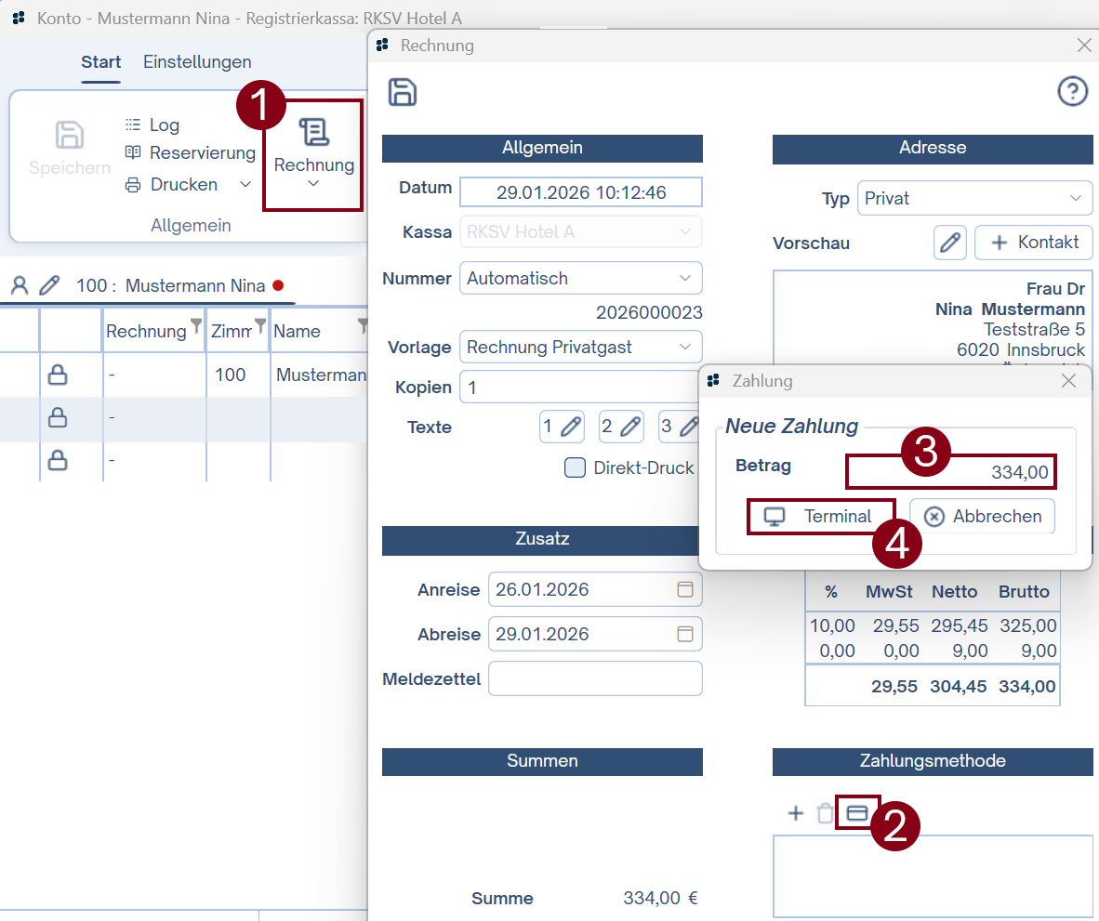Click the save icon in Rechnung dialog
Image resolution: width=1099 pixels, height=921 pixels.
(403, 92)
